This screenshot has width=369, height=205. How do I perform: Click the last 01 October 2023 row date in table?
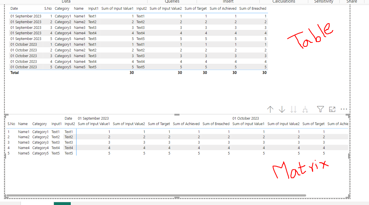24,67
